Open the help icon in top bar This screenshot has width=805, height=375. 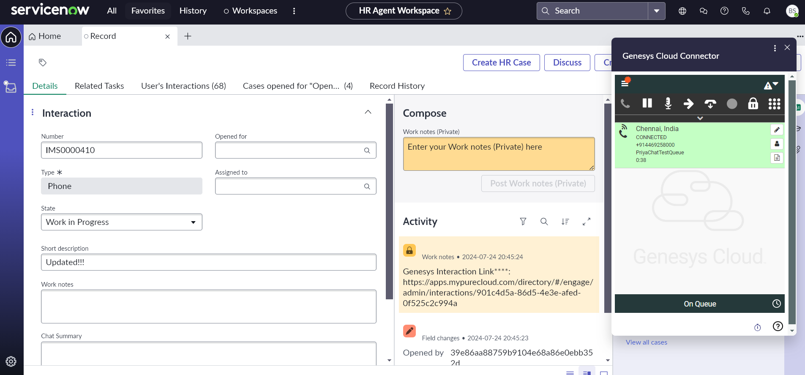[724, 11]
